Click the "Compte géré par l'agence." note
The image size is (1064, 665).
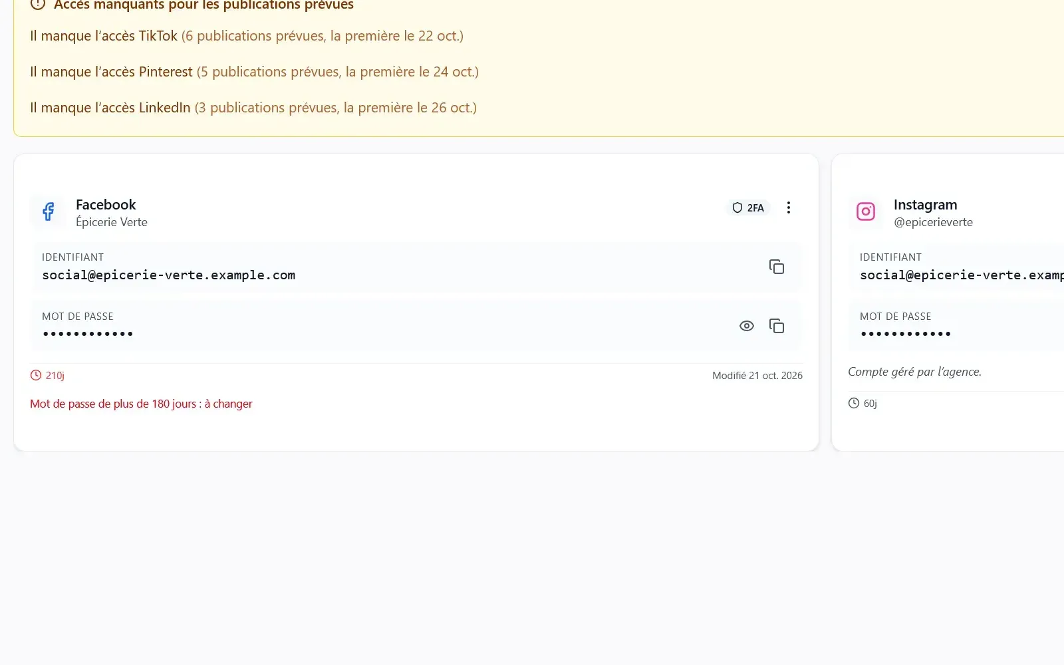[914, 372]
